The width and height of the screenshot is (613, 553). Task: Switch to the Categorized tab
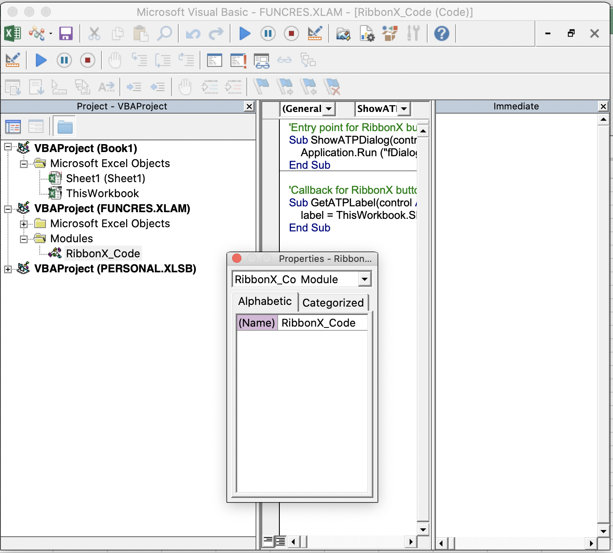(333, 302)
